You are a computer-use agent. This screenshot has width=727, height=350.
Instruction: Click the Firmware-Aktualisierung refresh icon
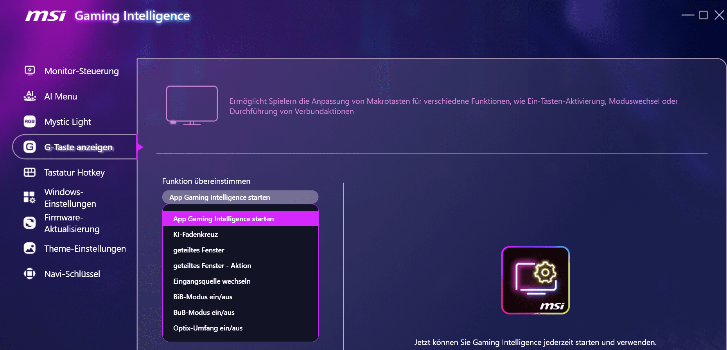coord(30,223)
